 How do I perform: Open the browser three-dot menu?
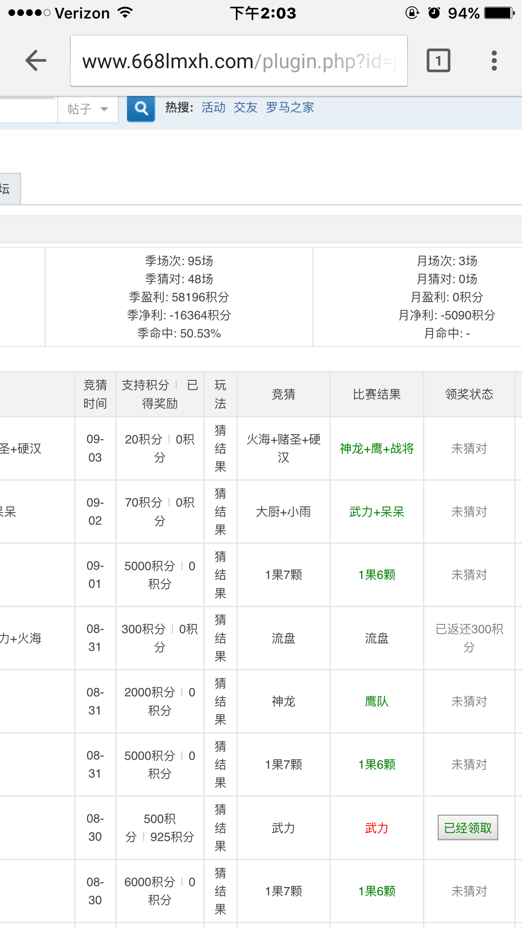tap(494, 61)
